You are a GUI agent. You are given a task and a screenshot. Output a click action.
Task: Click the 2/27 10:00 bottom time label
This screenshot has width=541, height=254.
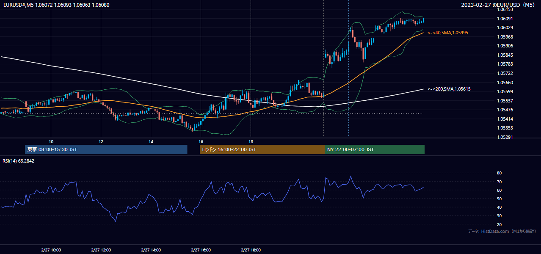click(51, 250)
